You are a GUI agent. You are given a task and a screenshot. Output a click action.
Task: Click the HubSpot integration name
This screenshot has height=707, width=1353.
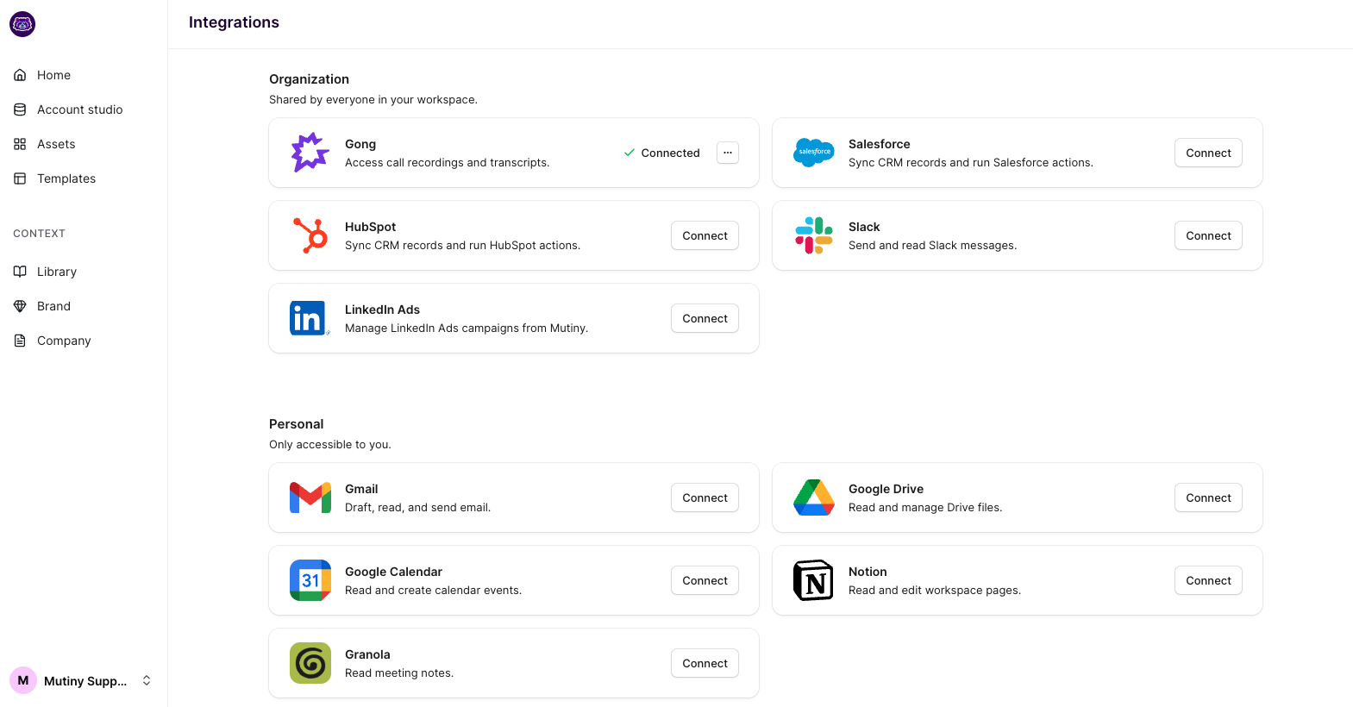point(370,227)
